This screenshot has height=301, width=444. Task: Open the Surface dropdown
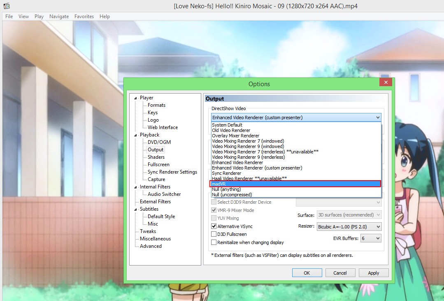(x=349, y=215)
